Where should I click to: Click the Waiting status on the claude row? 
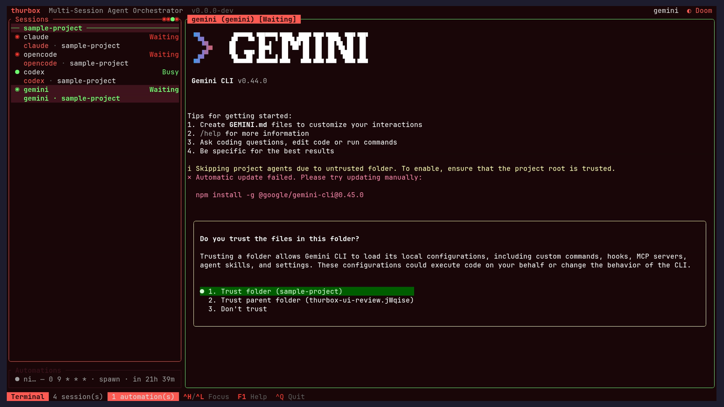coord(164,37)
